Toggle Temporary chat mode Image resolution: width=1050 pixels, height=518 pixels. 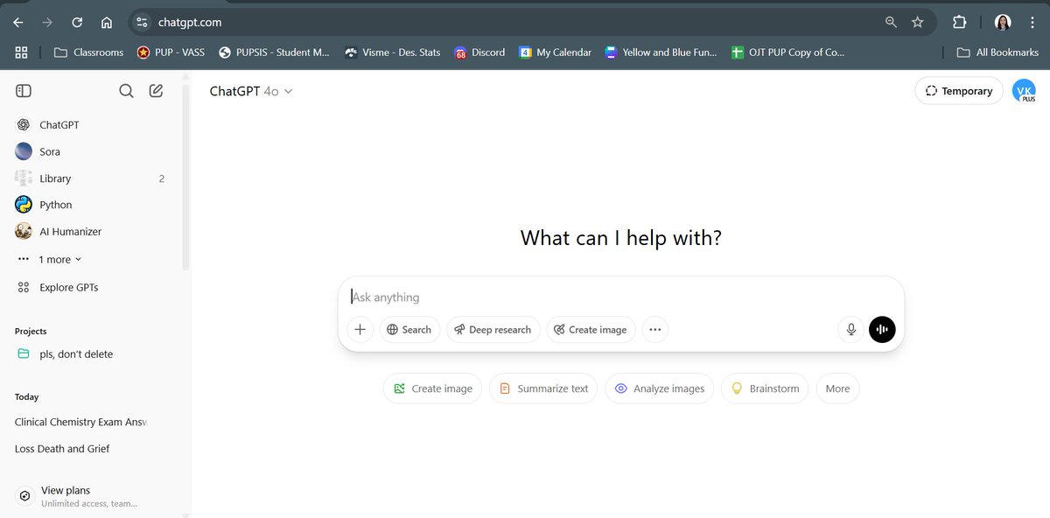pyautogui.click(x=959, y=91)
